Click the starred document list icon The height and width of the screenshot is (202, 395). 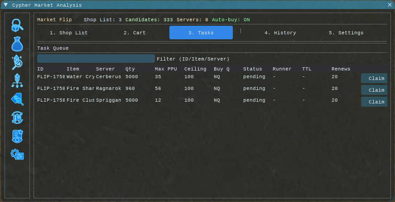click(17, 136)
